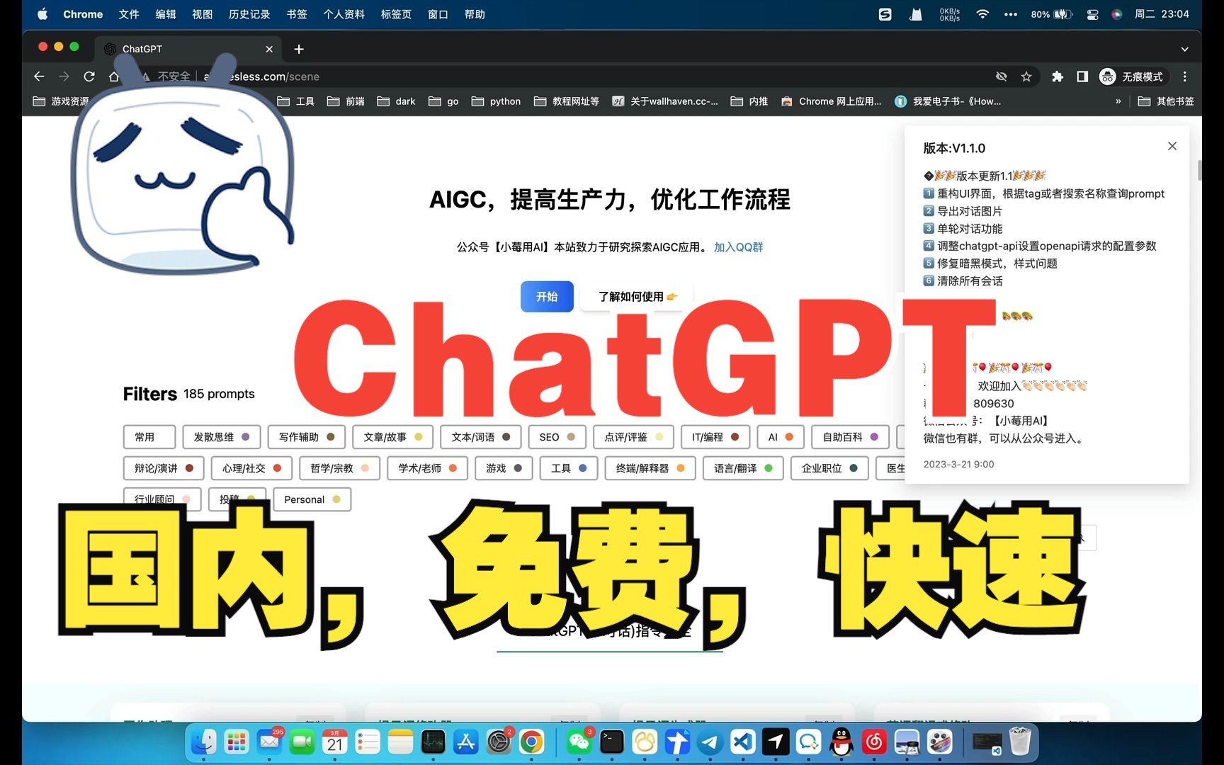Open WeChat from the Dock

point(579,742)
